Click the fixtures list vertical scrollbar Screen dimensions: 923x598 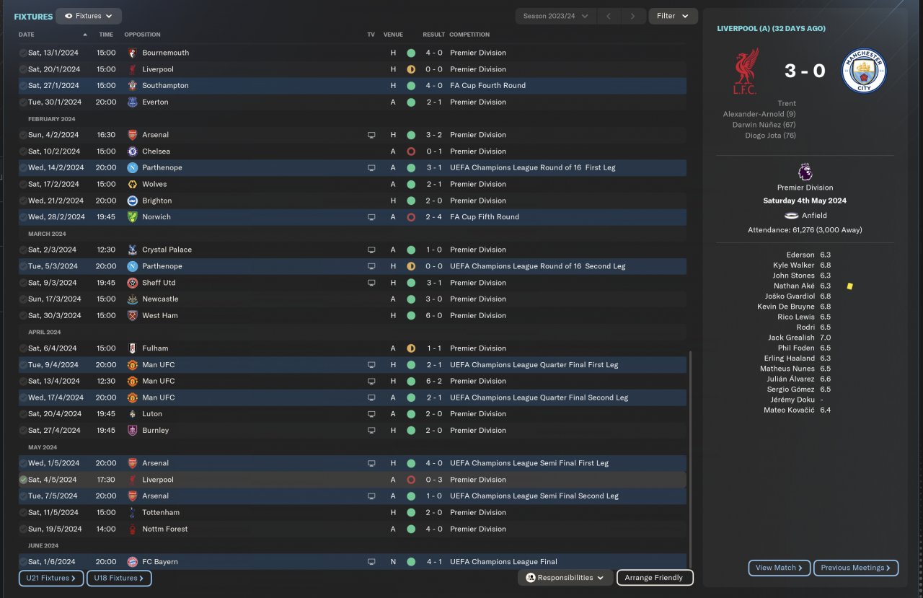point(690,459)
